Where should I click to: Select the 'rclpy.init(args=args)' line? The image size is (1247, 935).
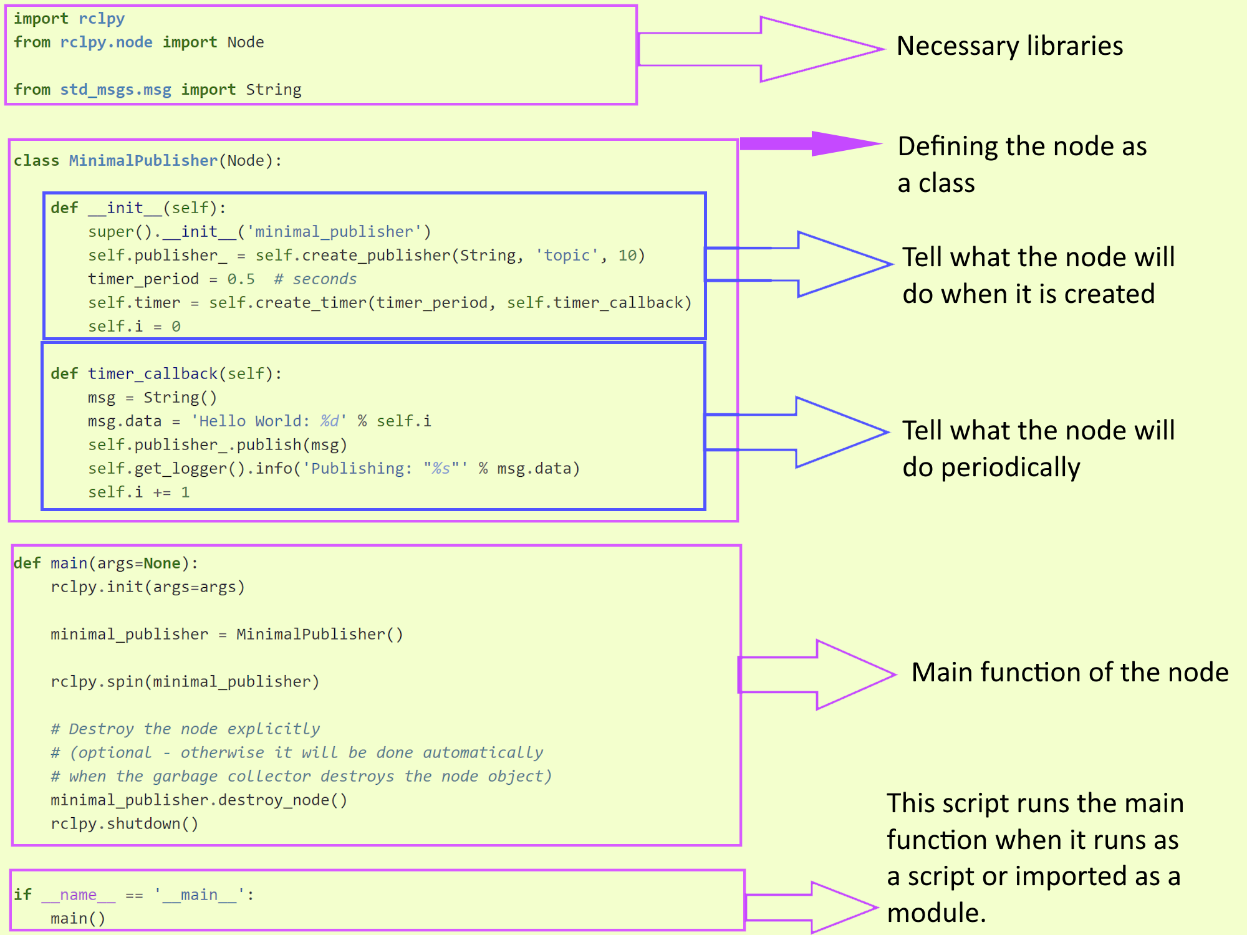pos(148,587)
